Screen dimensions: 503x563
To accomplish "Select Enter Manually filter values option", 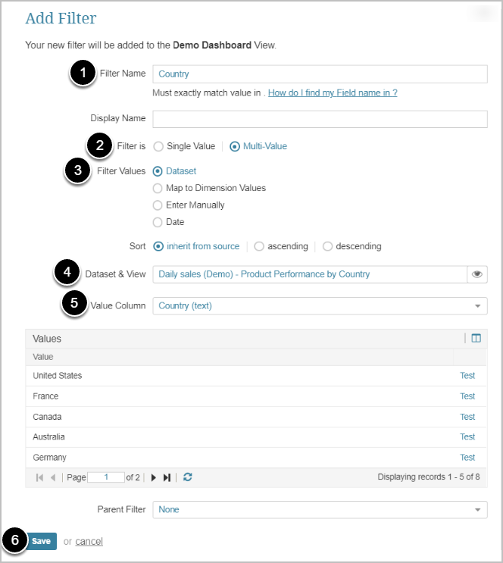I will click(158, 205).
